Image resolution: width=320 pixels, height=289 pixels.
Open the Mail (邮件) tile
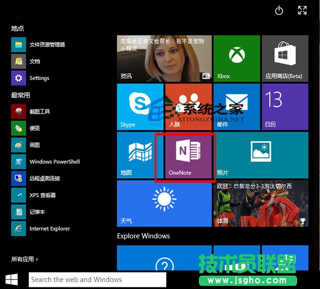(236, 107)
